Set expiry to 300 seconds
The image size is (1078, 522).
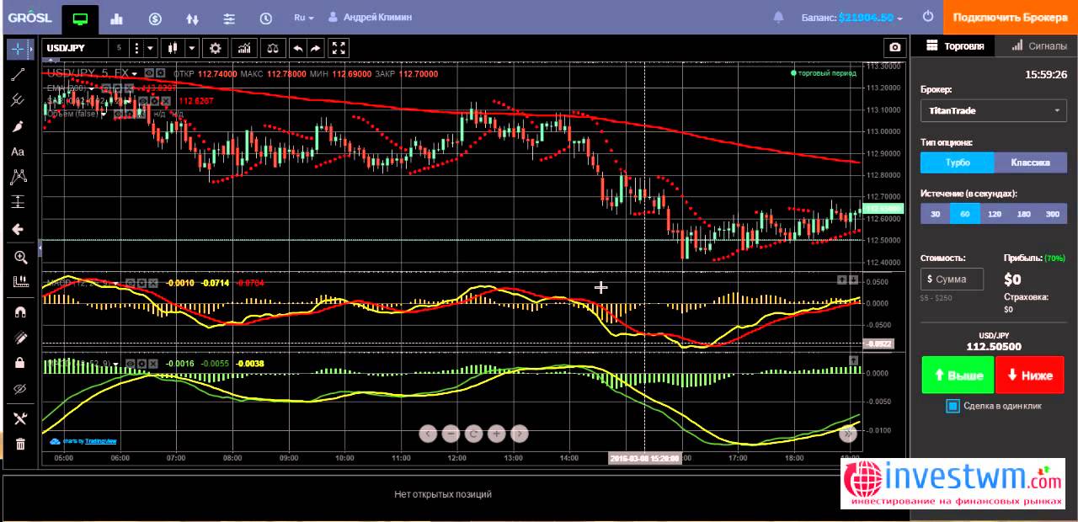coord(1053,214)
